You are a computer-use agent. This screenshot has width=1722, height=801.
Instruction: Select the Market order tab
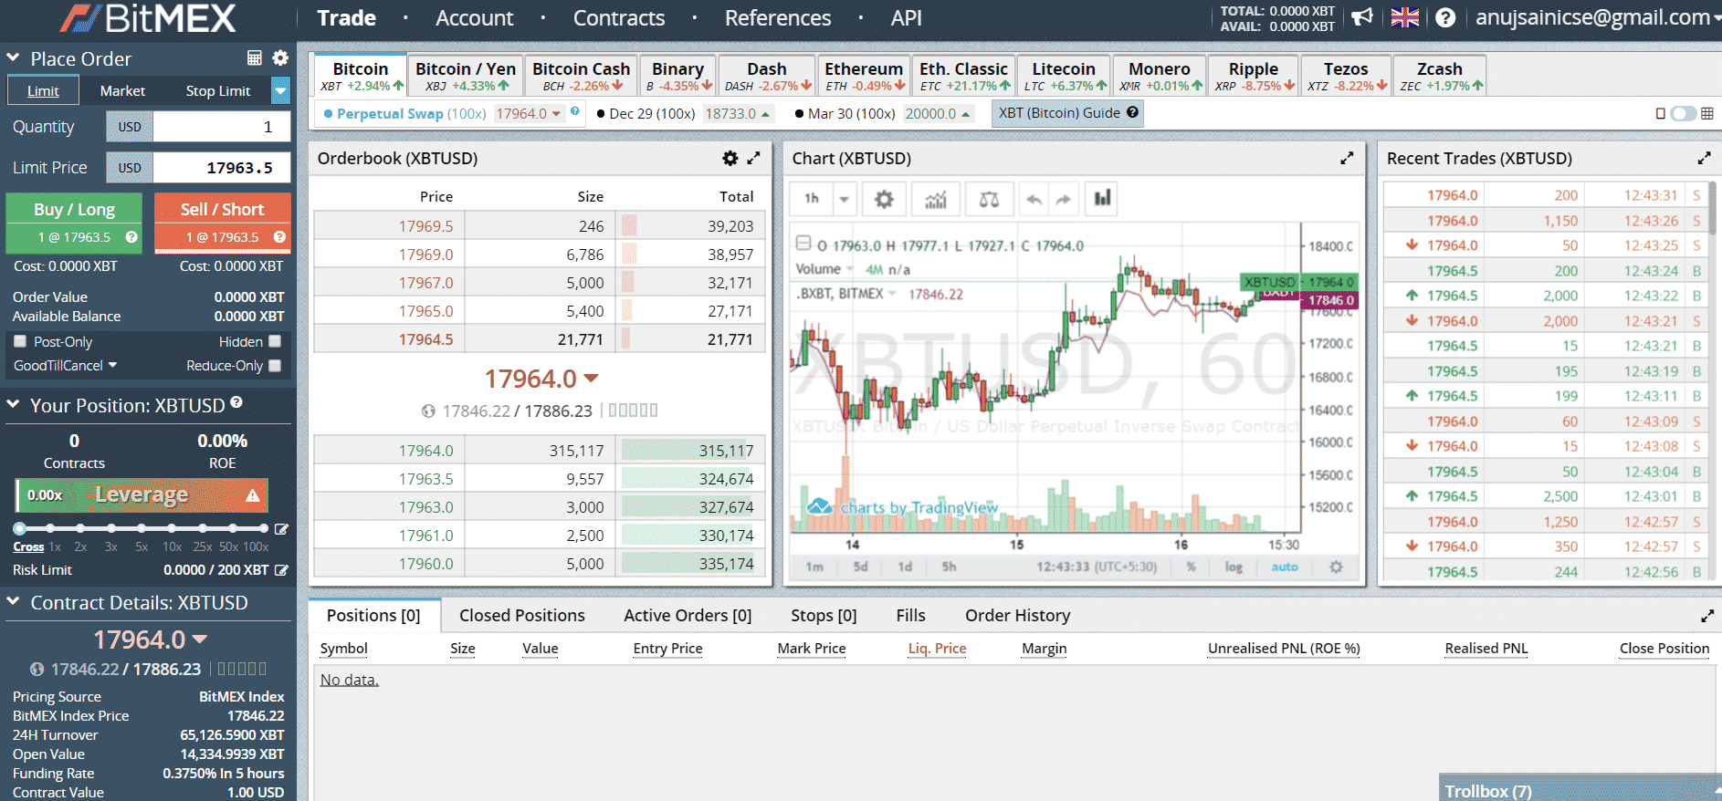pos(122,90)
